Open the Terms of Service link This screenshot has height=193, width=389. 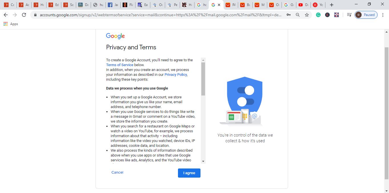click(119, 65)
